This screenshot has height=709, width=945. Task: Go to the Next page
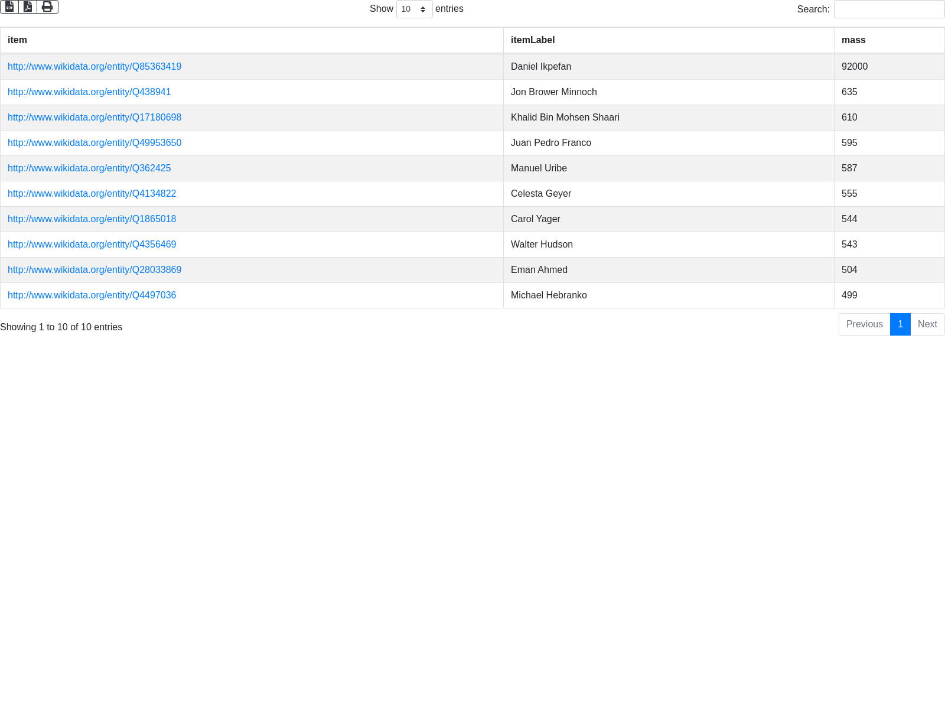click(927, 324)
